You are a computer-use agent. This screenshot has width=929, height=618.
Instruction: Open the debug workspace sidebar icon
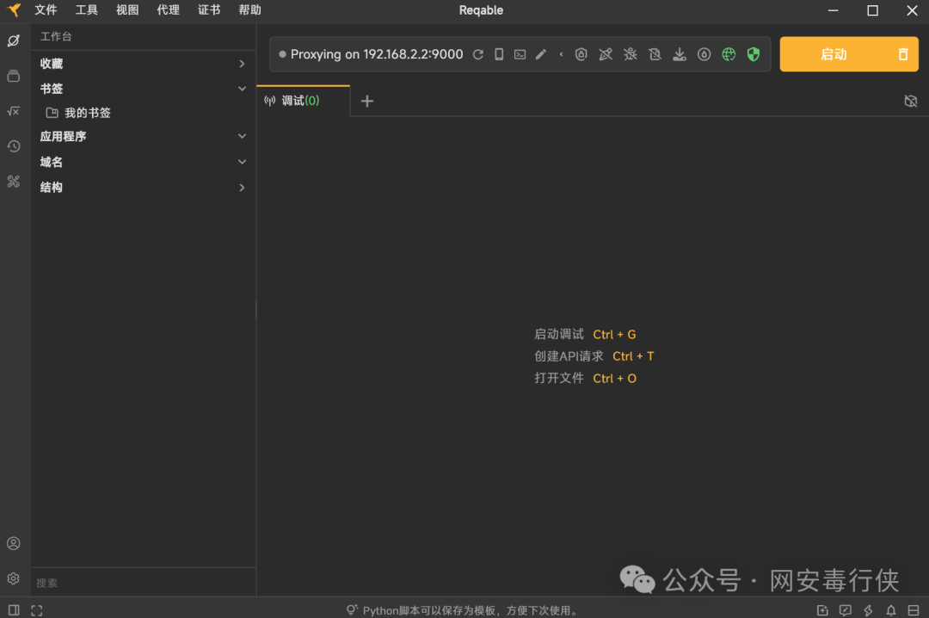click(x=14, y=41)
